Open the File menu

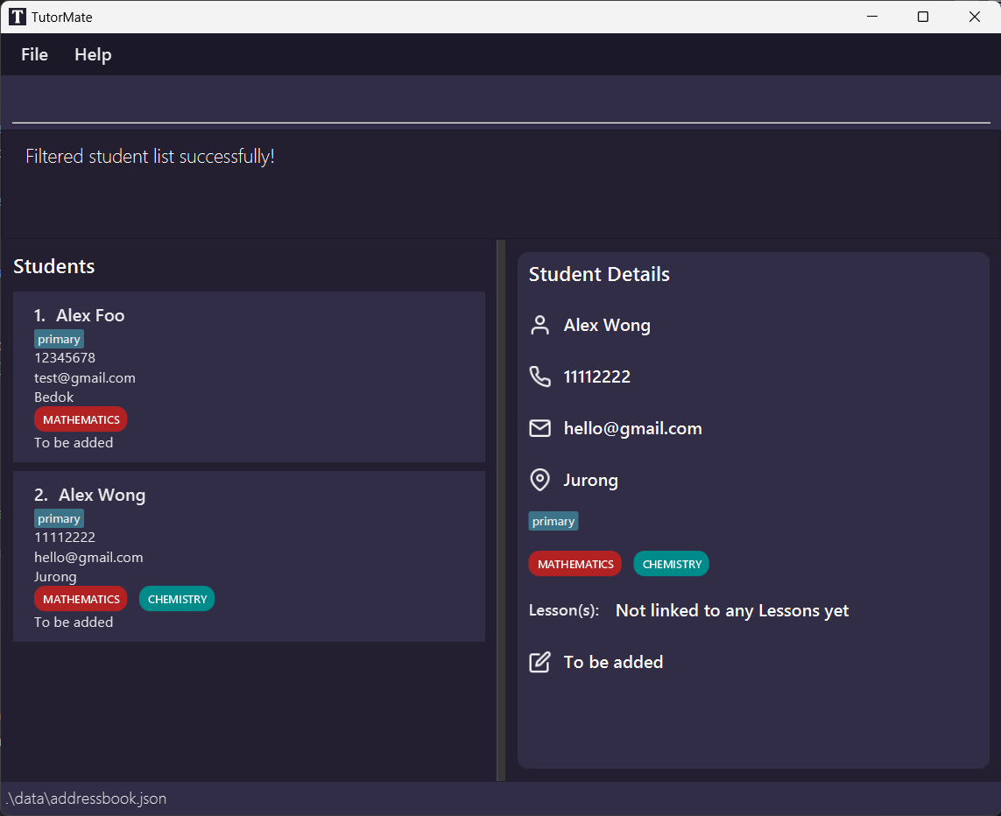pyautogui.click(x=34, y=55)
